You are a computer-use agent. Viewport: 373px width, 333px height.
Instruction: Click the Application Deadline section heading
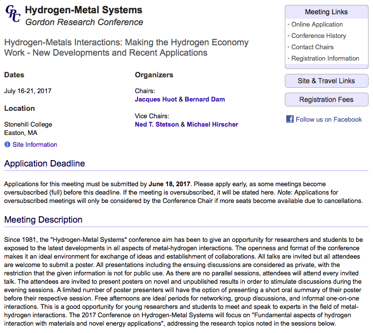(44, 164)
